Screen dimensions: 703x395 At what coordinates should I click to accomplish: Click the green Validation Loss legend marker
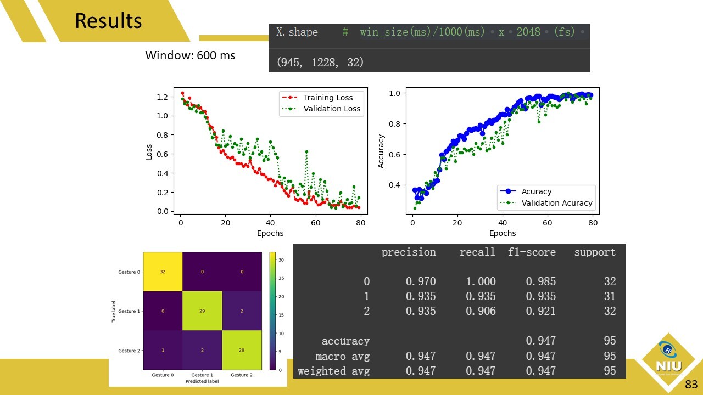pyautogui.click(x=291, y=109)
